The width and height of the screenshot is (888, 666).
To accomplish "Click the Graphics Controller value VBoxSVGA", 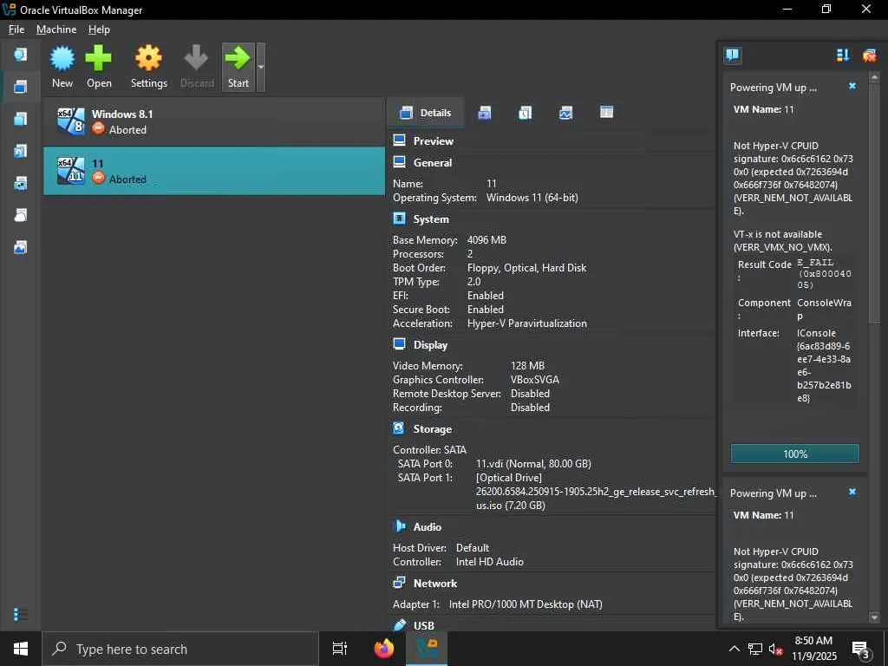I will point(534,380).
